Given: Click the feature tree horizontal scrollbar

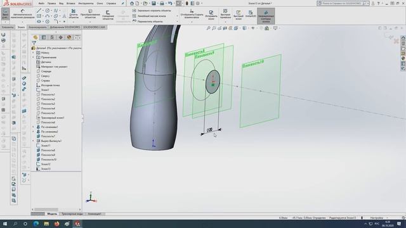Looking at the screenshot, I should tap(46, 210).
